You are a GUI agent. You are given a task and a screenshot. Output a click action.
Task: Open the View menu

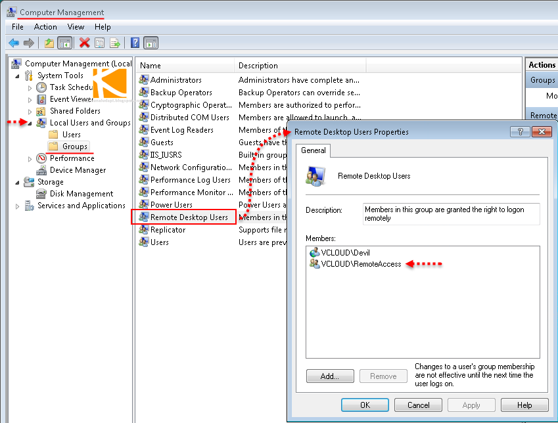pos(76,27)
